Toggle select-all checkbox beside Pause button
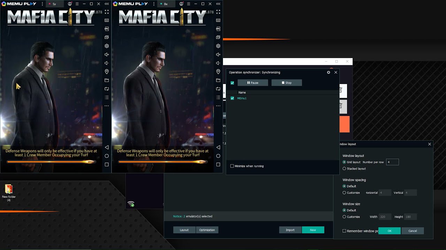 [232, 83]
